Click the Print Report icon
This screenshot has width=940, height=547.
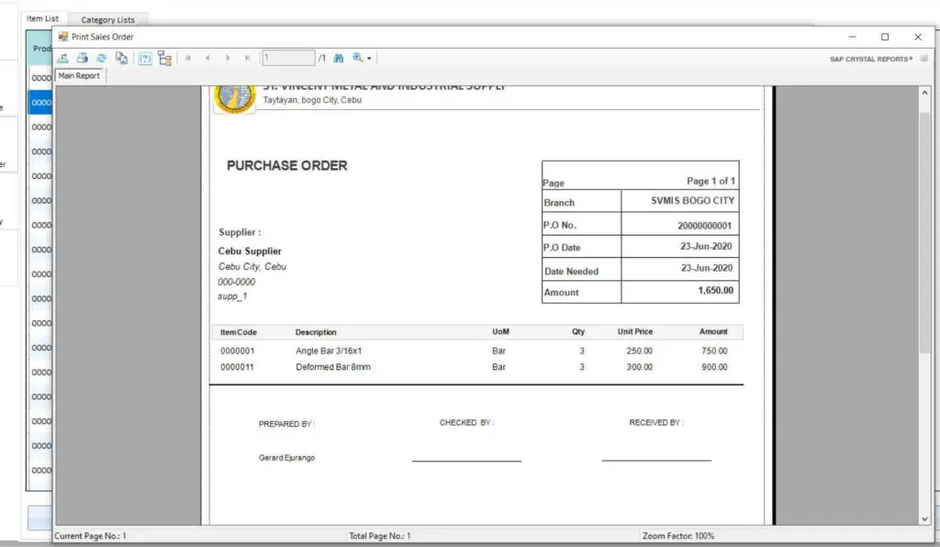(x=83, y=58)
